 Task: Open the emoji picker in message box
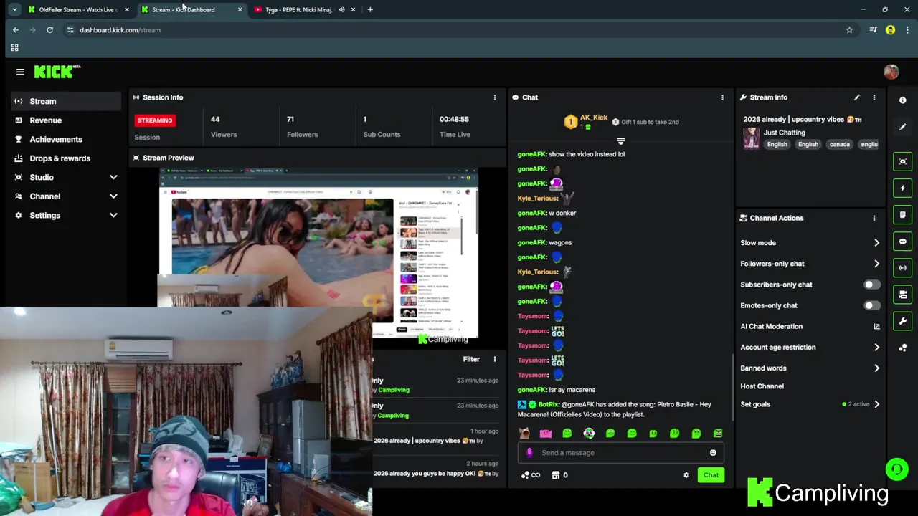point(713,453)
